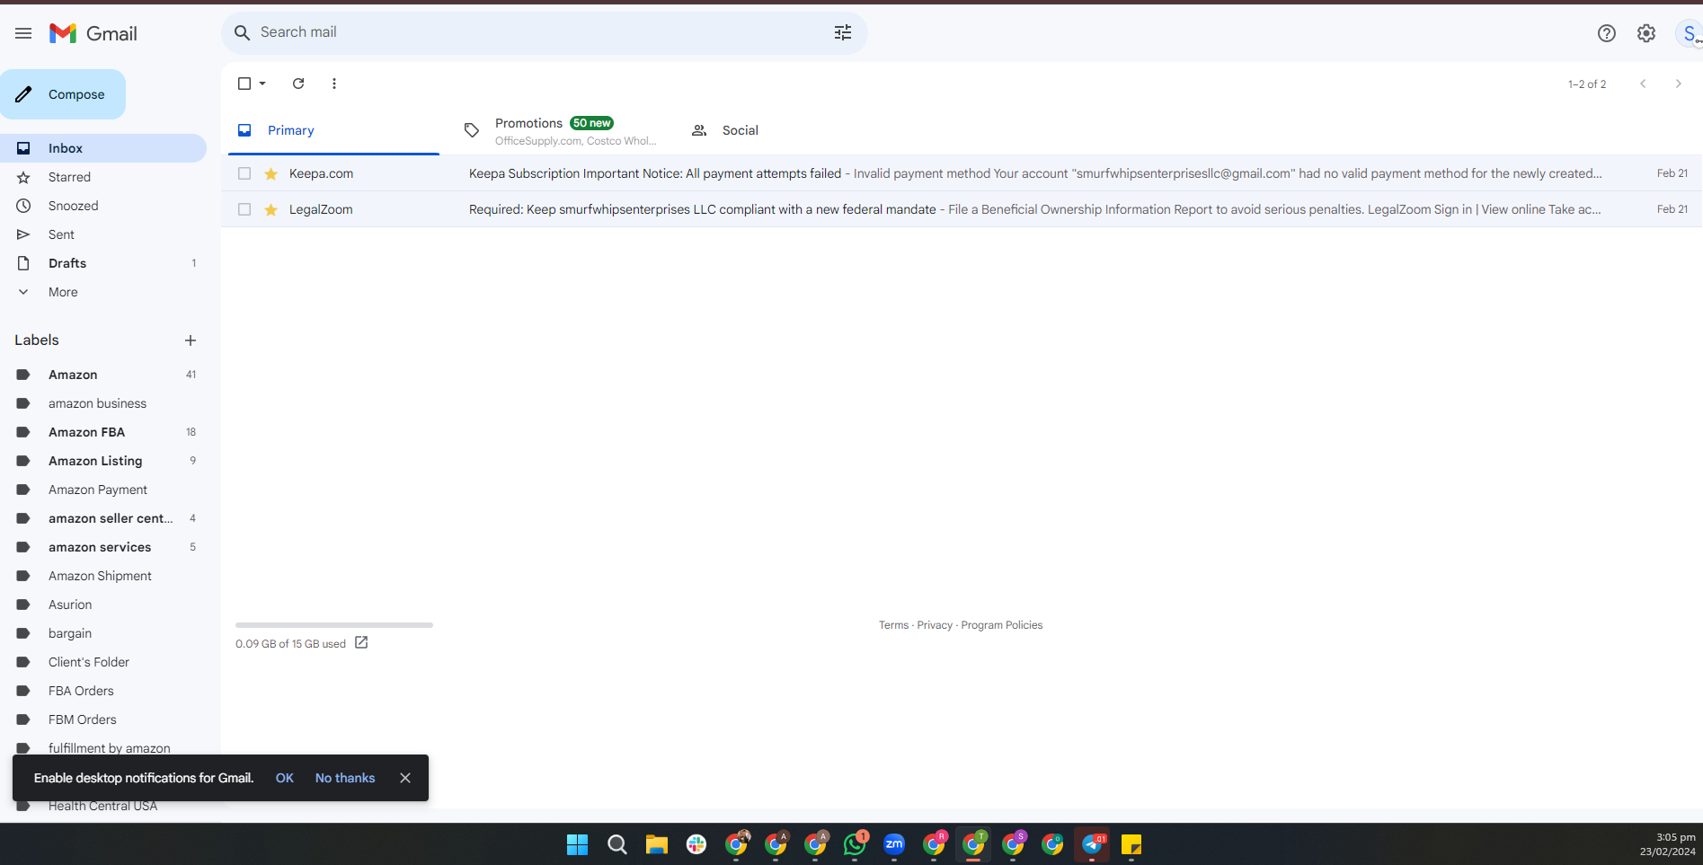The image size is (1703, 865).
Task: Open the Sent folder
Action: (x=103, y=234)
